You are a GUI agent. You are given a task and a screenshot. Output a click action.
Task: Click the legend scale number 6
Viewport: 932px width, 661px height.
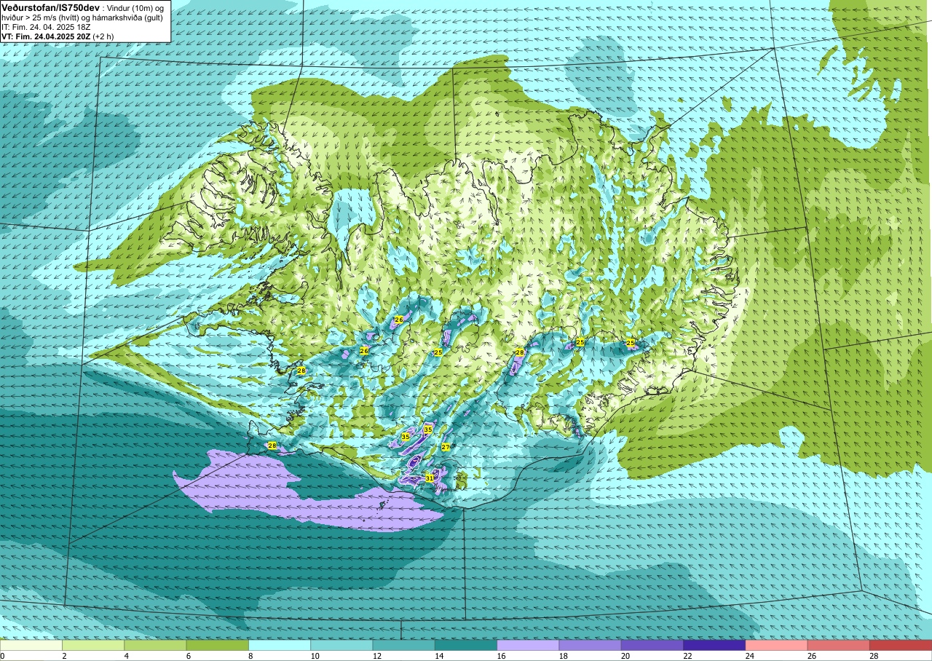click(187, 656)
